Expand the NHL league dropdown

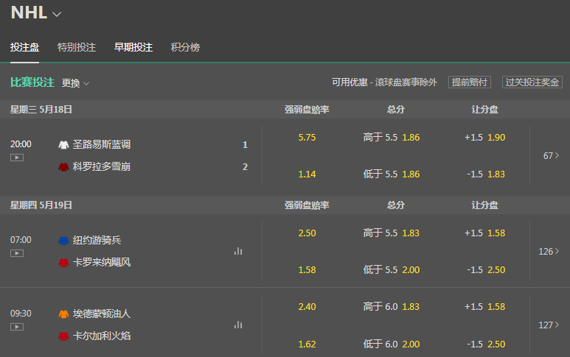(x=58, y=14)
